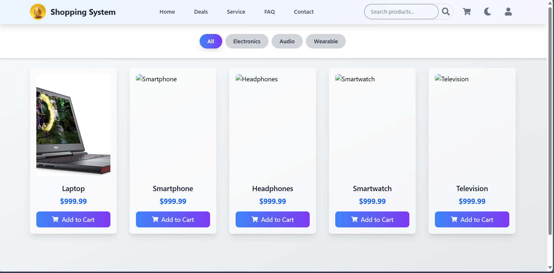Navigate to the Contact page
This screenshot has width=554, height=273.
click(x=304, y=12)
